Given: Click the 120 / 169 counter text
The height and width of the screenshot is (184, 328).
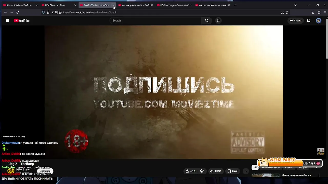Looking at the screenshot, I should 309,164.
